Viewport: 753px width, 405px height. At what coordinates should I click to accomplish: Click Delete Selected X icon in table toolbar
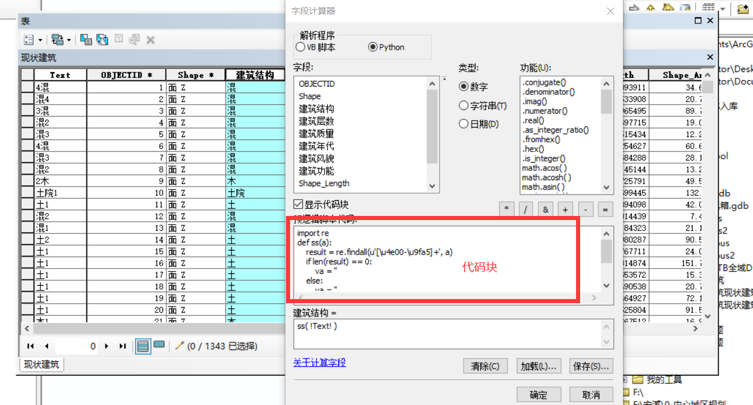150,40
